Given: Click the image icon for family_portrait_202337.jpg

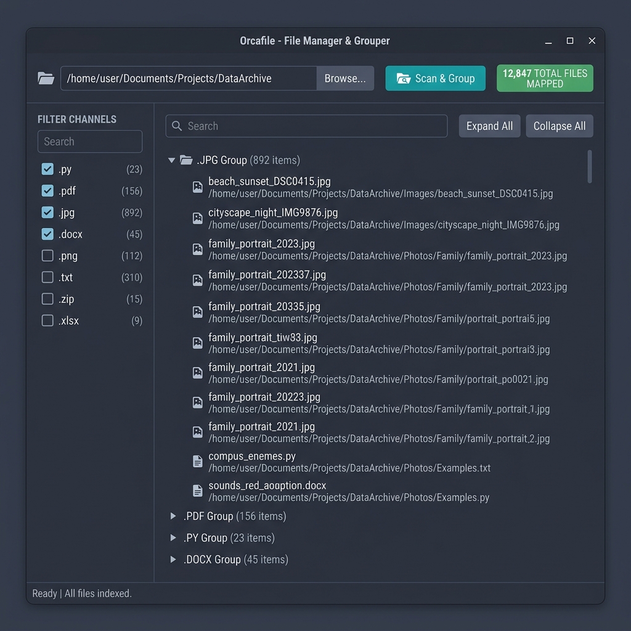Looking at the screenshot, I should [x=198, y=280].
